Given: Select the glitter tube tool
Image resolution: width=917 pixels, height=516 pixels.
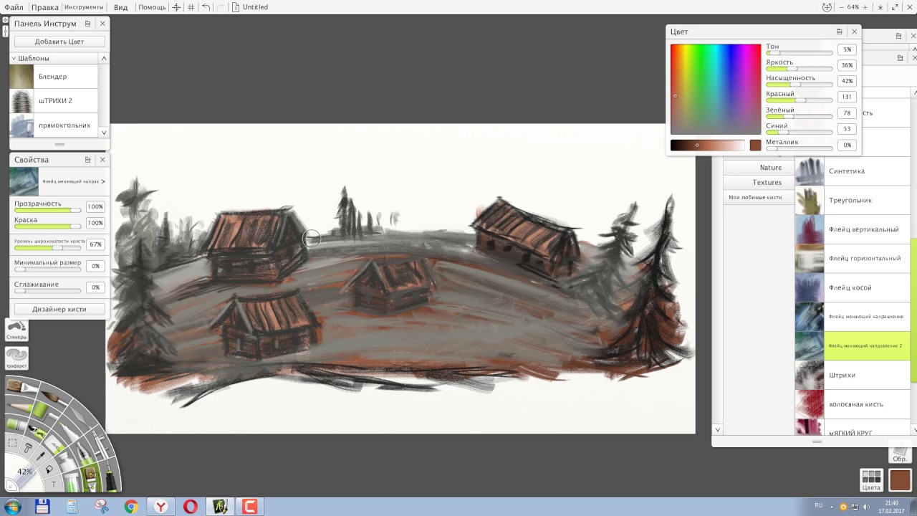Looking at the screenshot, I should click(x=72, y=482).
